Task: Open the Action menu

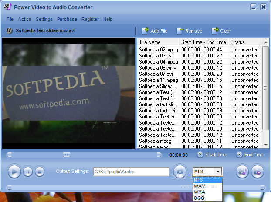Action: coord(24,19)
